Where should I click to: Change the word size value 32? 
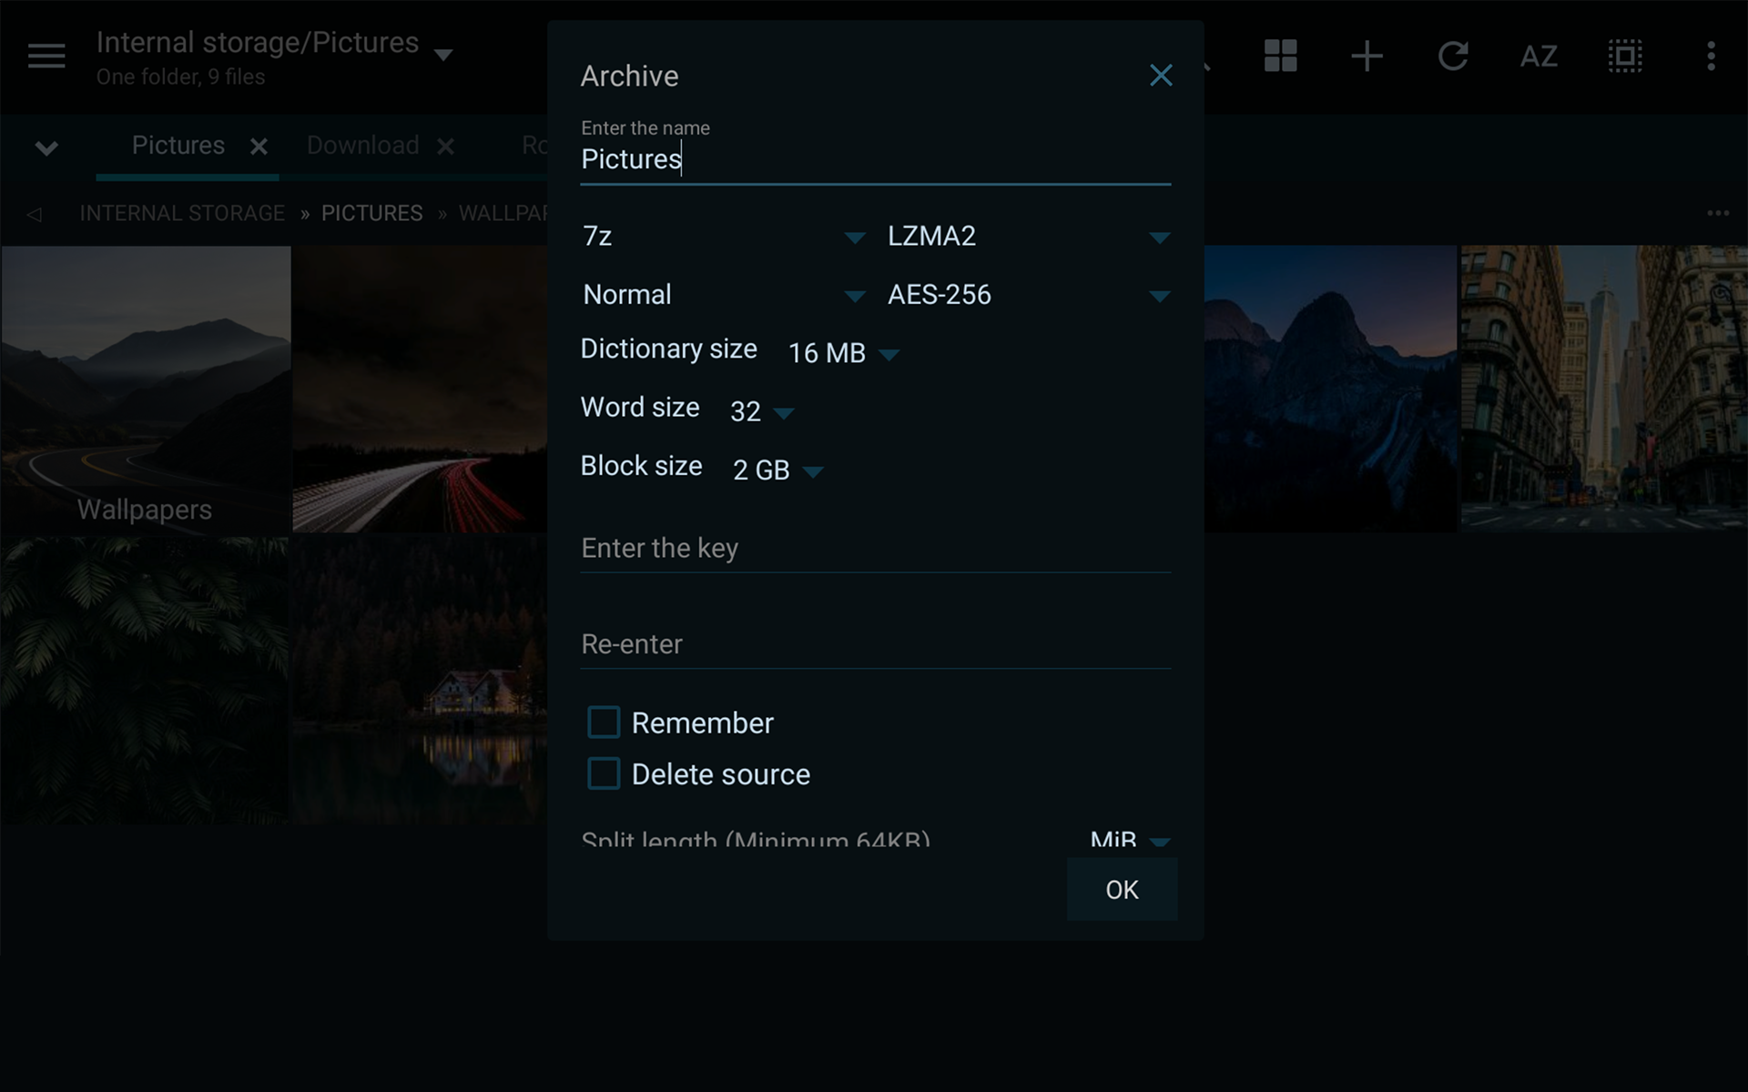tap(762, 411)
